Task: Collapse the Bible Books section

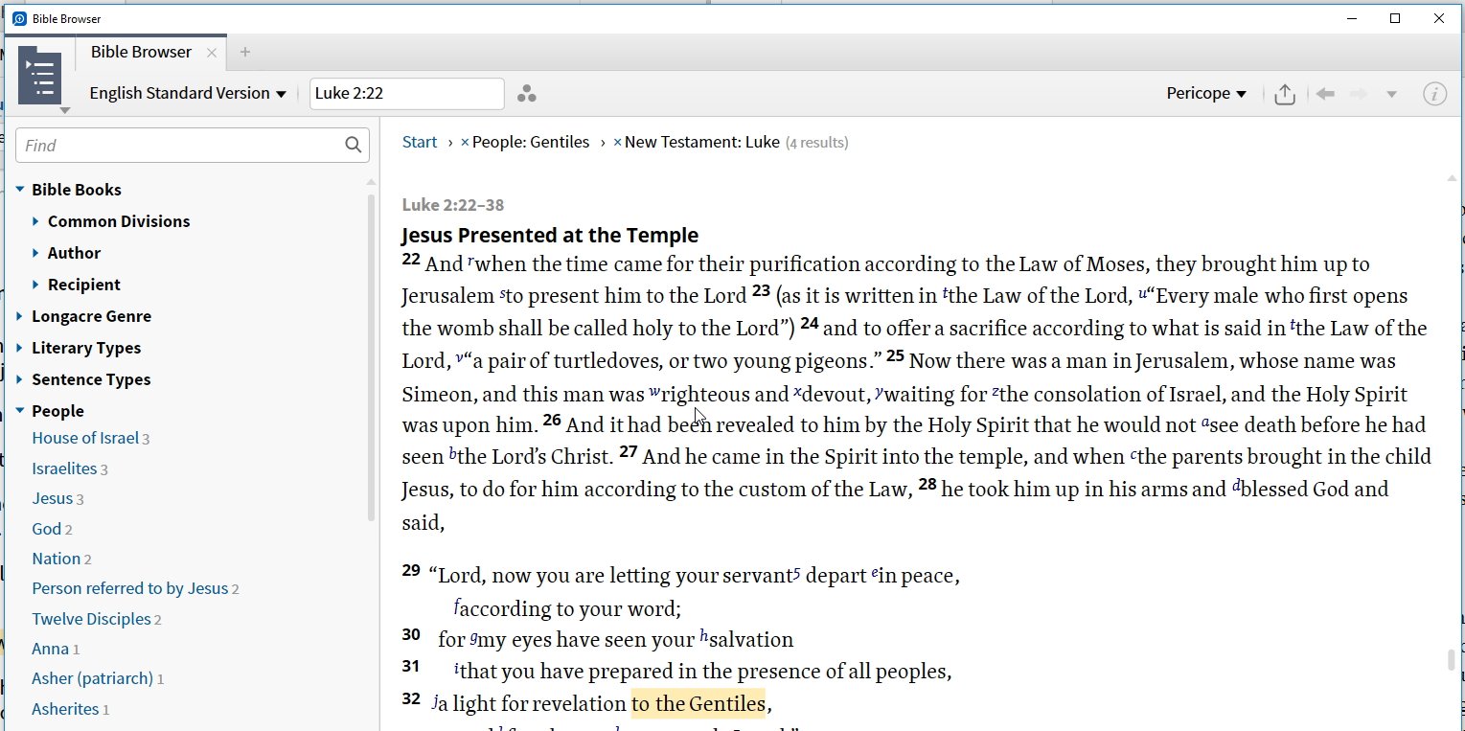Action: (x=20, y=190)
